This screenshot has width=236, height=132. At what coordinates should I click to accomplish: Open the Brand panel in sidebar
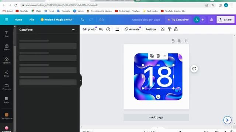[7, 47]
